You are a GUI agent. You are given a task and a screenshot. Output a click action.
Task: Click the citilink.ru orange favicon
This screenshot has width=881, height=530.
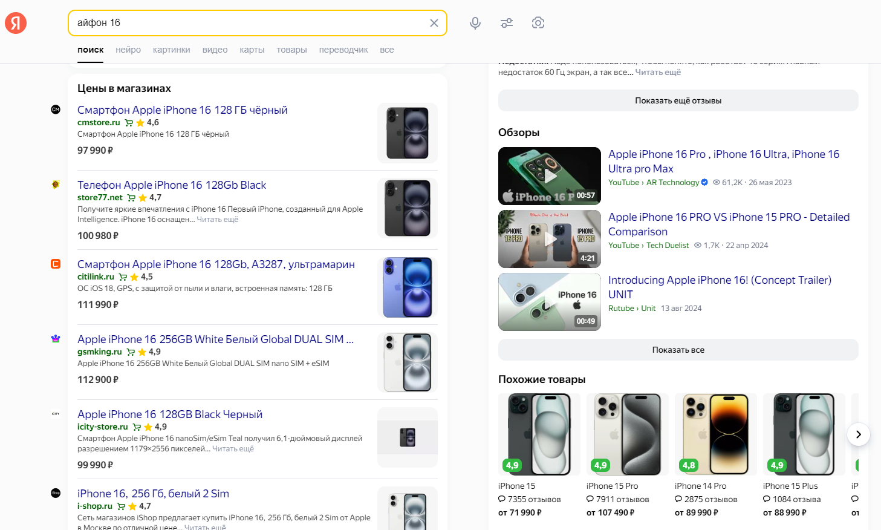coord(56,264)
